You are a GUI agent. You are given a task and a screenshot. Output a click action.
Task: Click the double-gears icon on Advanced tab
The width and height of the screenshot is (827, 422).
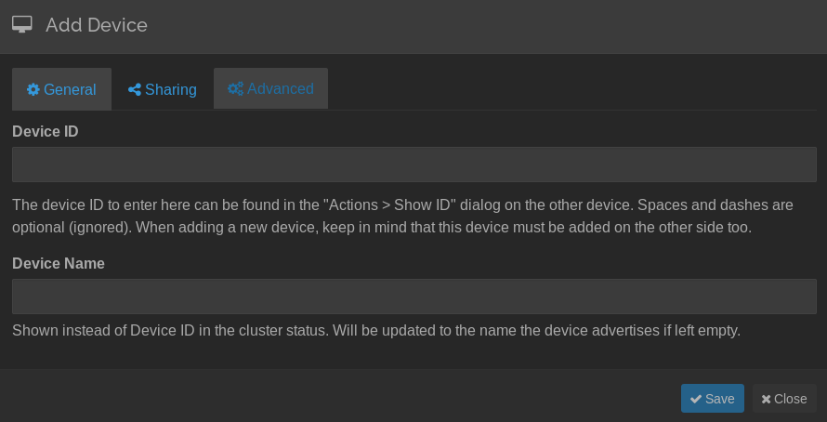click(x=235, y=89)
